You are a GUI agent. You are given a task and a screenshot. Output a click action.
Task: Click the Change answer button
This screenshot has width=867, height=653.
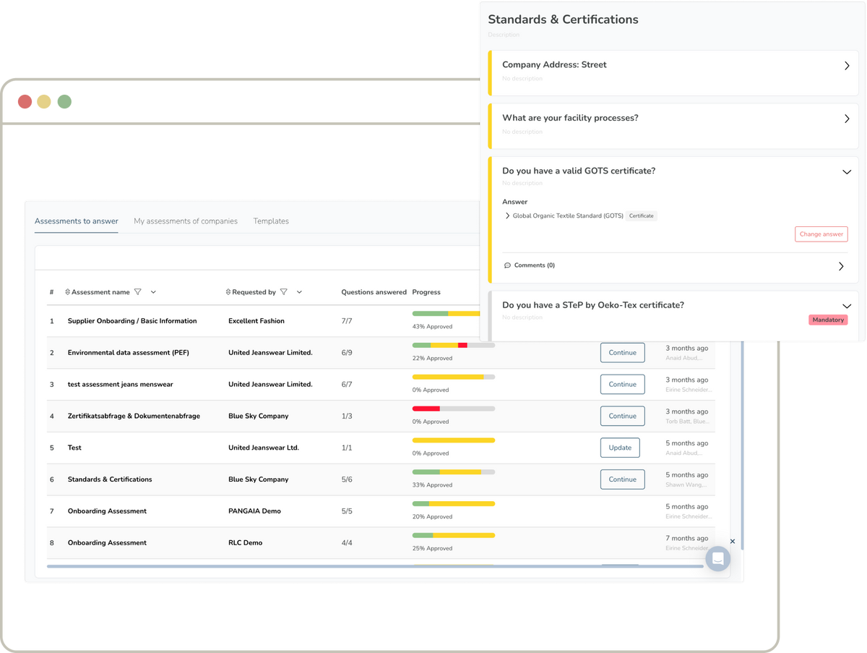coord(821,234)
